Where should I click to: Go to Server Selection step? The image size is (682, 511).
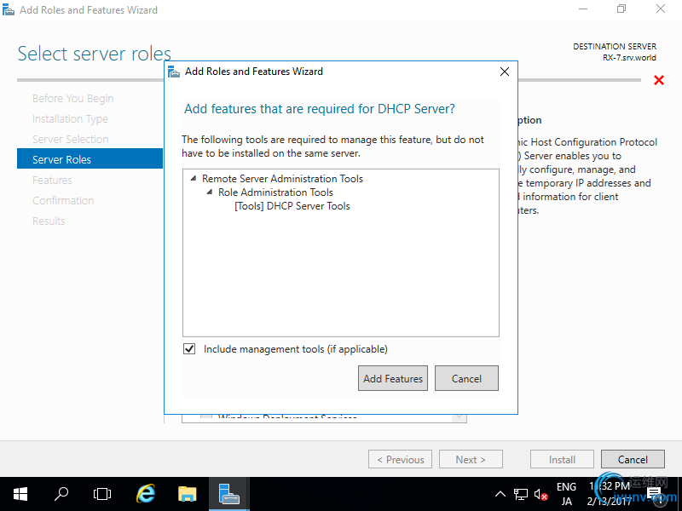[71, 140]
